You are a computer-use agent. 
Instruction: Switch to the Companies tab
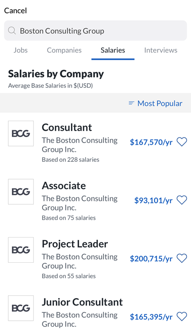(64, 50)
